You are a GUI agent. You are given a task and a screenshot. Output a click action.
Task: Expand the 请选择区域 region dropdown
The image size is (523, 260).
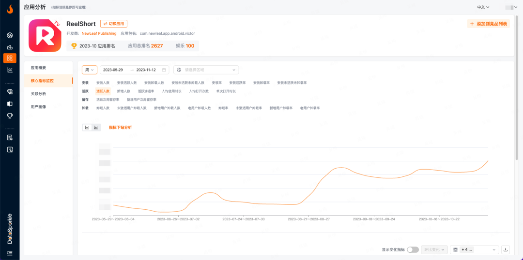point(206,70)
